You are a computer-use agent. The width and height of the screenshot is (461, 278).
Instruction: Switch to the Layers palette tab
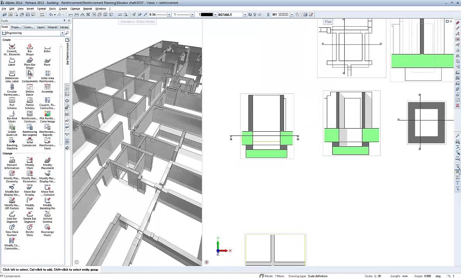coord(41,27)
